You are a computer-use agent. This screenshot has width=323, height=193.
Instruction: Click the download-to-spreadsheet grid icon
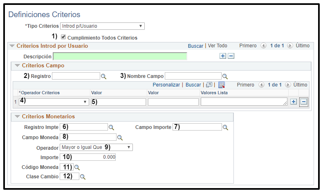222,85
